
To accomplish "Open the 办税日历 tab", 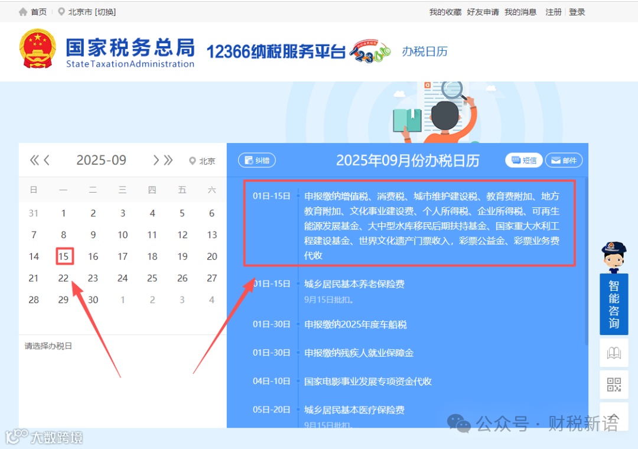I will click(x=425, y=52).
